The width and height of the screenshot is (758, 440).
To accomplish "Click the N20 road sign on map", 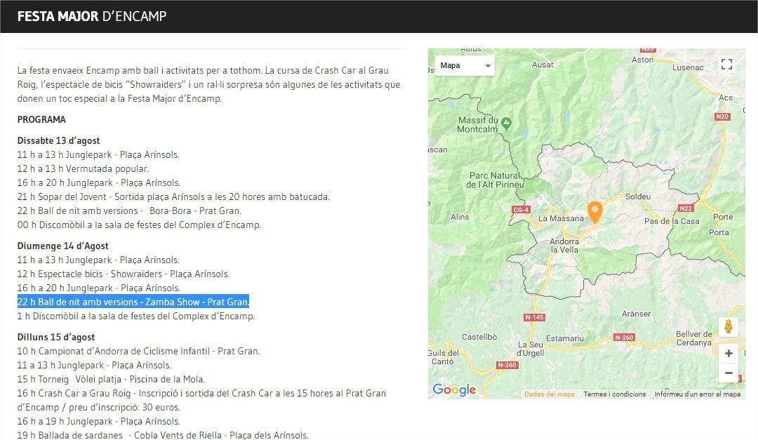I will point(722,116).
